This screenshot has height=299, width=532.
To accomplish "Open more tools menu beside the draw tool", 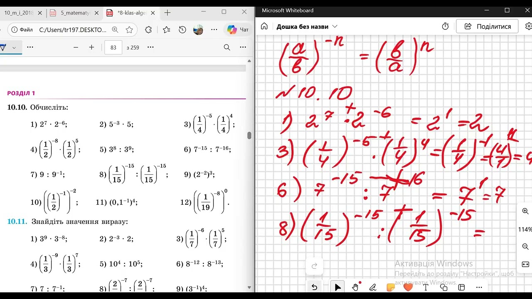I will pyautogui.click(x=30, y=47).
